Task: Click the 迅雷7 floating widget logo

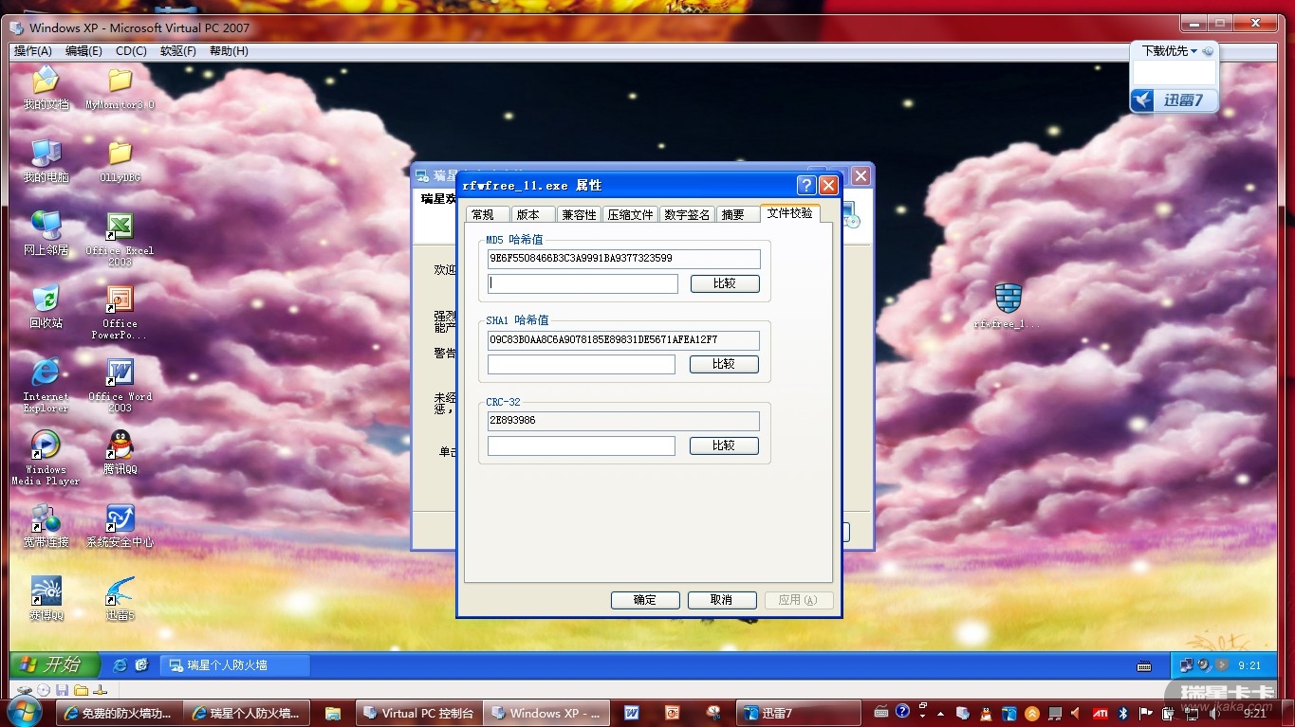Action: pos(1174,100)
